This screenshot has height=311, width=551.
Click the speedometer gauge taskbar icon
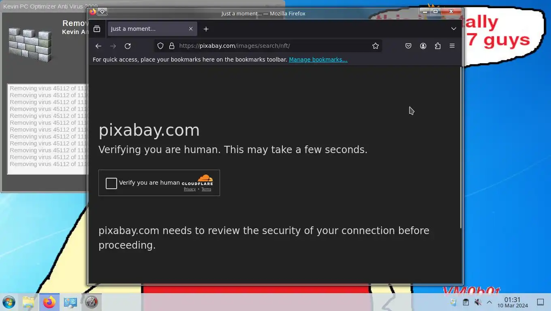pos(91,302)
